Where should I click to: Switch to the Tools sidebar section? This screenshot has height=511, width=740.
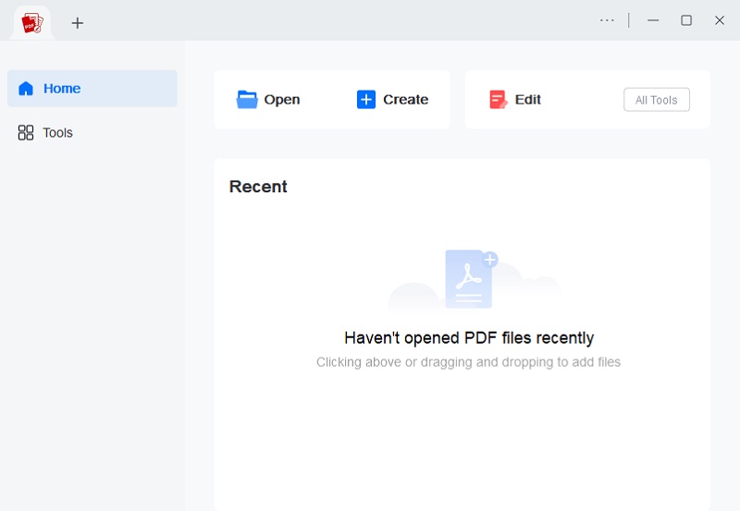pyautogui.click(x=57, y=133)
